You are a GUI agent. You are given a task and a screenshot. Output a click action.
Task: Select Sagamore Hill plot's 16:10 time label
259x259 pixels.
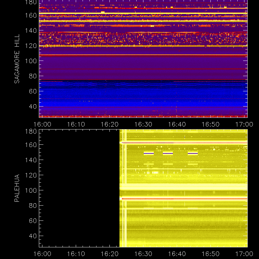(76, 124)
